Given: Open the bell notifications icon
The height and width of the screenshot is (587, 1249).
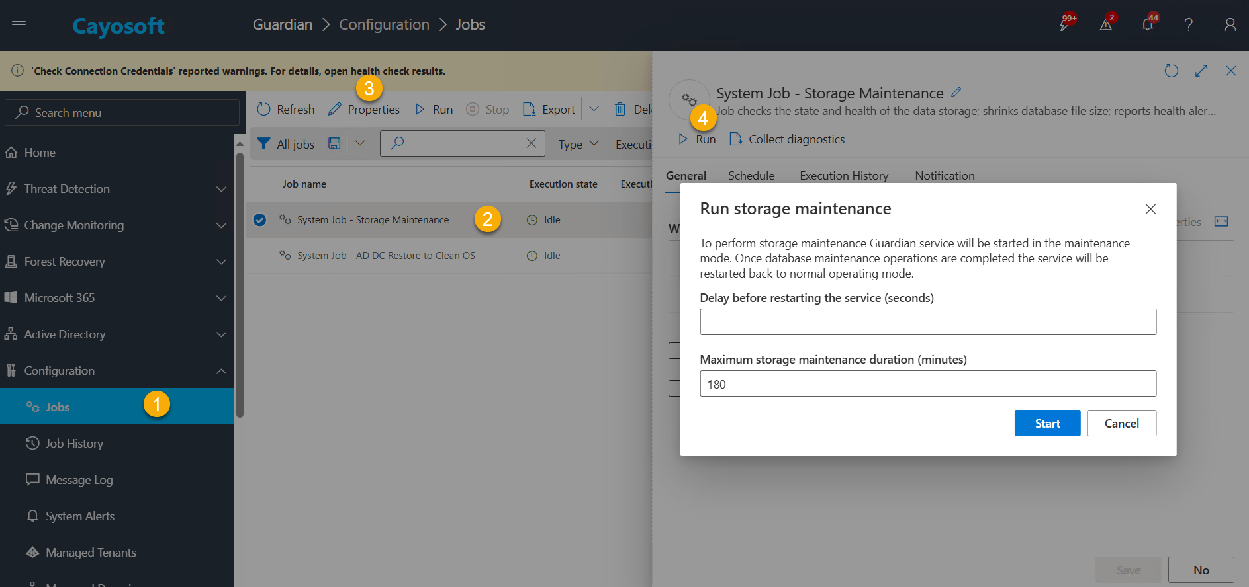Looking at the screenshot, I should click(x=1148, y=24).
